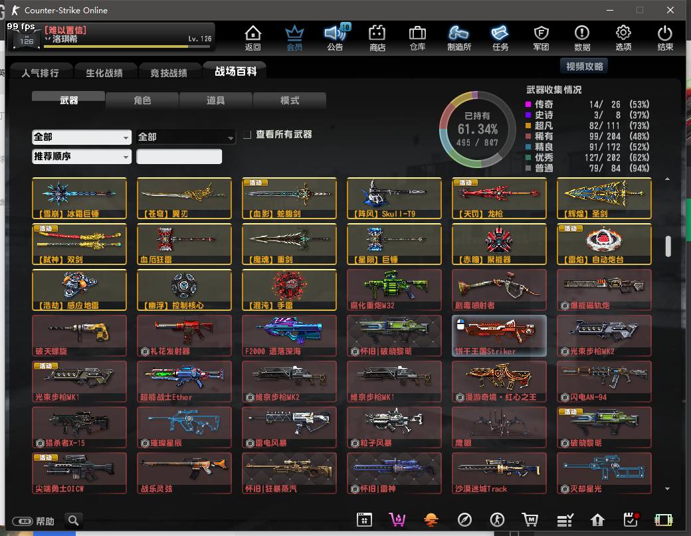Click the weapon search input field
Image resolution: width=691 pixels, height=536 pixels.
[179, 156]
